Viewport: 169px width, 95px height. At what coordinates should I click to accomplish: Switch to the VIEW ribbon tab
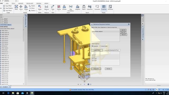(x=7, y=3)
